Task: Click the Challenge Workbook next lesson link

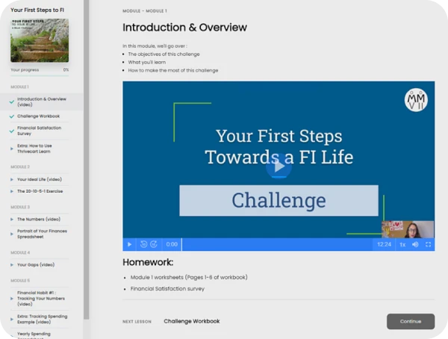Action: (x=191, y=321)
